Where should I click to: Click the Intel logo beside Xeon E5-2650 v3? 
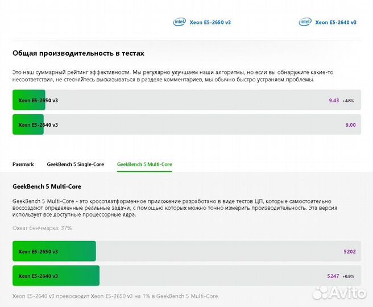179,22
